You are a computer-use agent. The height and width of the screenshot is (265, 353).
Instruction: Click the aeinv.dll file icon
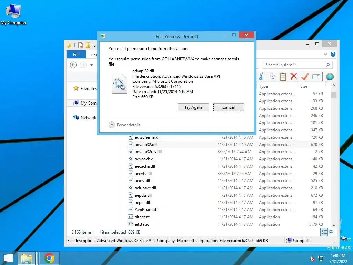[131, 180]
